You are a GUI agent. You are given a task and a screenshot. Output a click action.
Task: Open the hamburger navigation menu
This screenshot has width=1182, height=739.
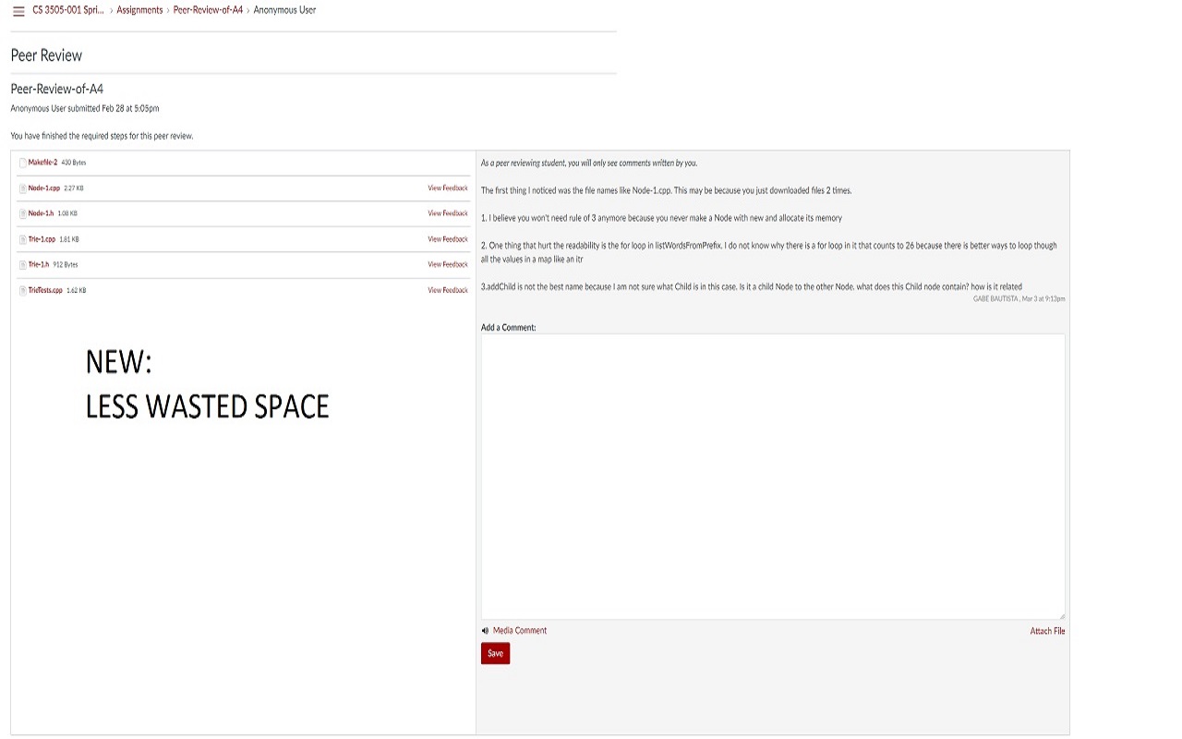pos(18,11)
